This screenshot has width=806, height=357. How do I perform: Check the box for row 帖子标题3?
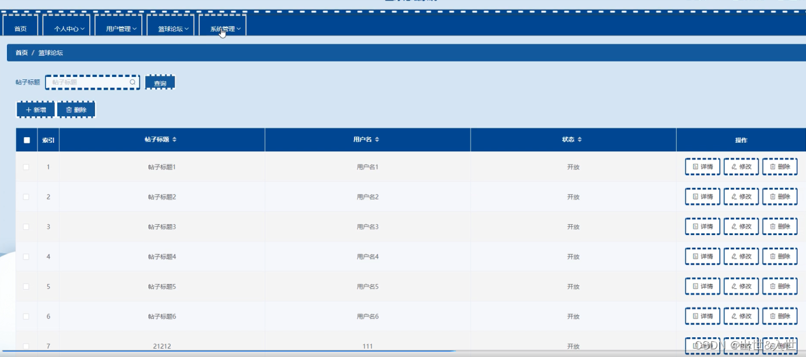click(26, 227)
